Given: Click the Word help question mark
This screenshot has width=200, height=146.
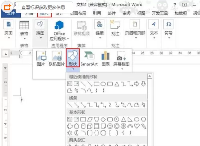Looking at the screenshot, I should (x=175, y=5).
